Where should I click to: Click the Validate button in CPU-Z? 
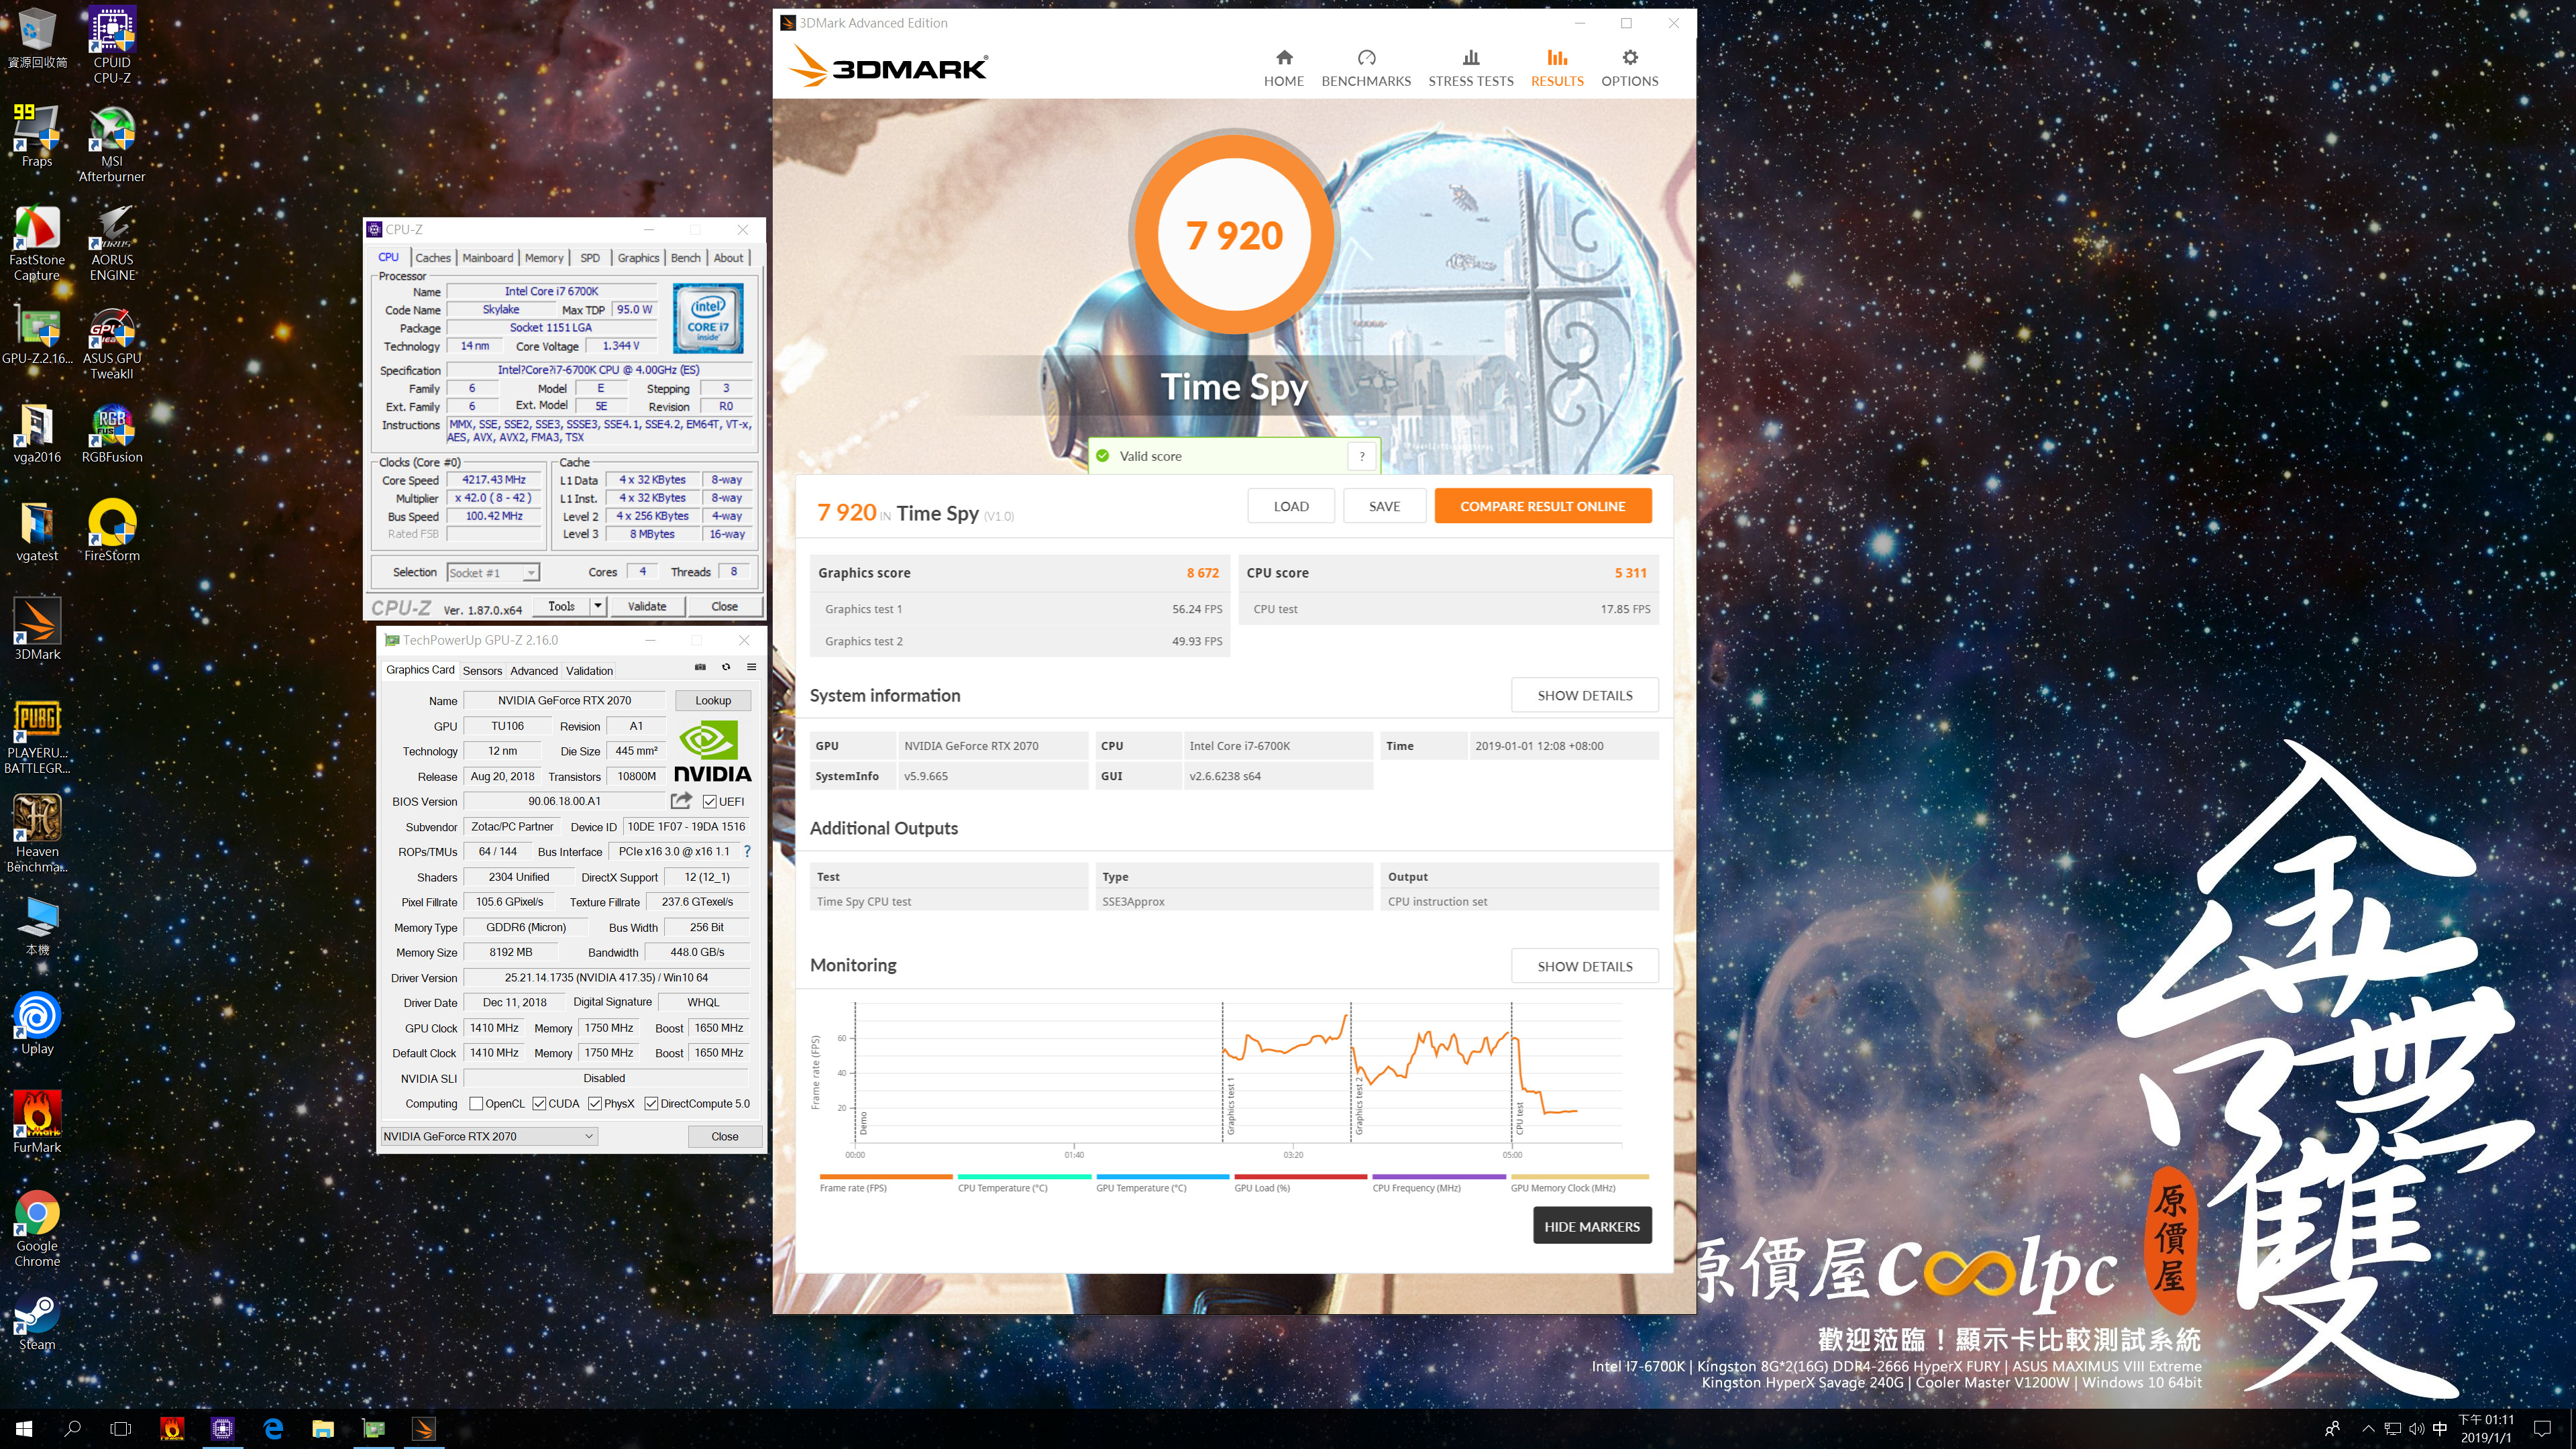pos(646,606)
